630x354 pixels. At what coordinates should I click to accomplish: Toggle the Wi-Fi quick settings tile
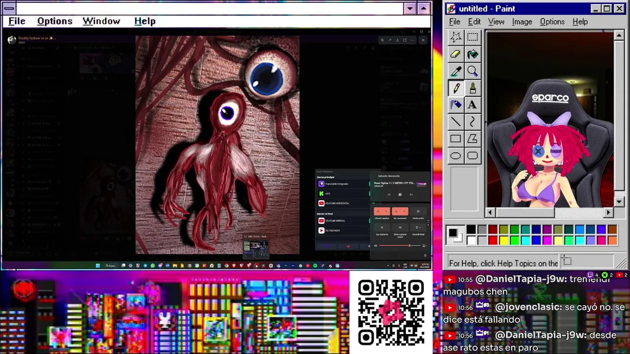pyautogui.click(x=382, y=211)
